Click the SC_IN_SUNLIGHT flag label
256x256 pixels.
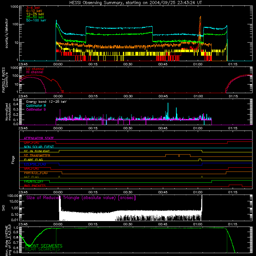(37, 151)
